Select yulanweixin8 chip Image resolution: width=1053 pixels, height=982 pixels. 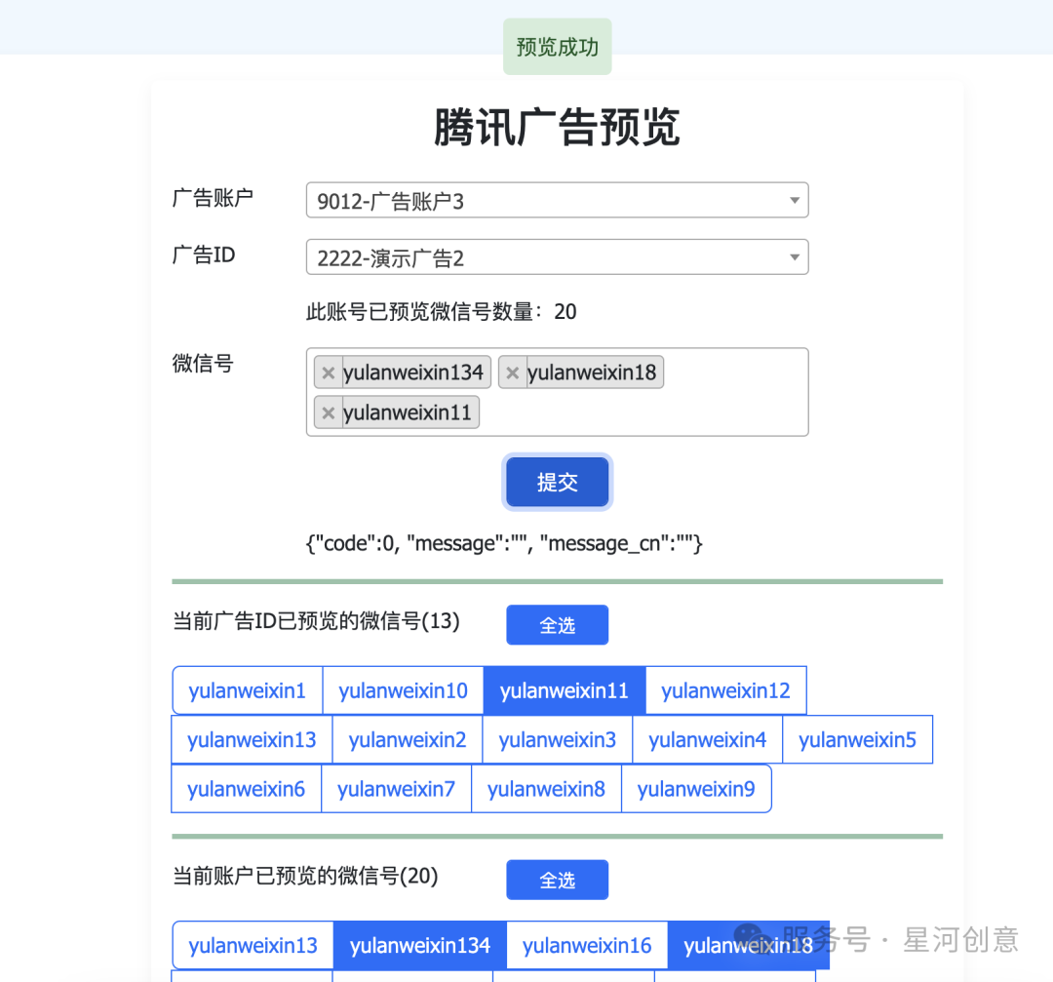point(546,789)
